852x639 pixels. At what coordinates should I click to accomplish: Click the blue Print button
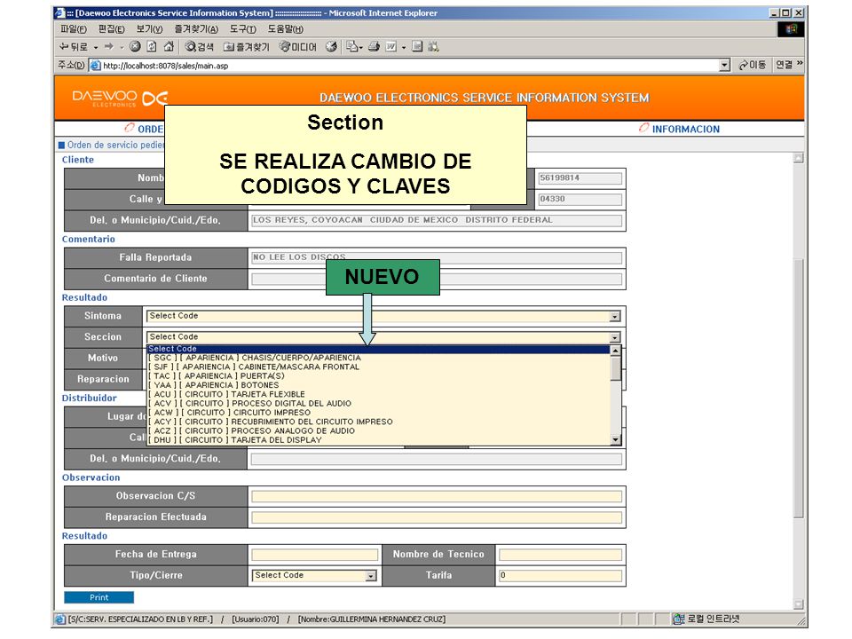pos(99,597)
